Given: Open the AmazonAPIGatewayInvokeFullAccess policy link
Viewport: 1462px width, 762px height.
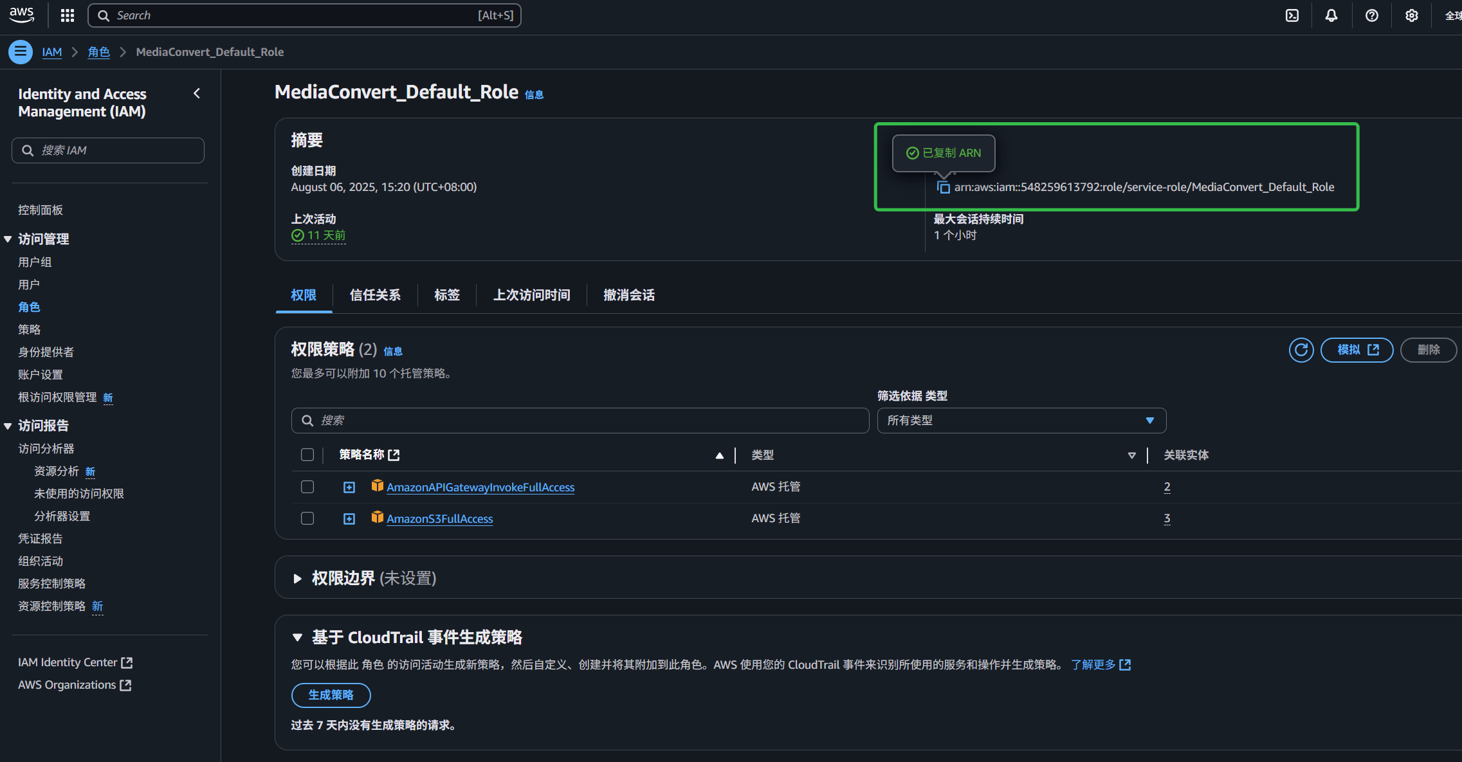Looking at the screenshot, I should 480,487.
